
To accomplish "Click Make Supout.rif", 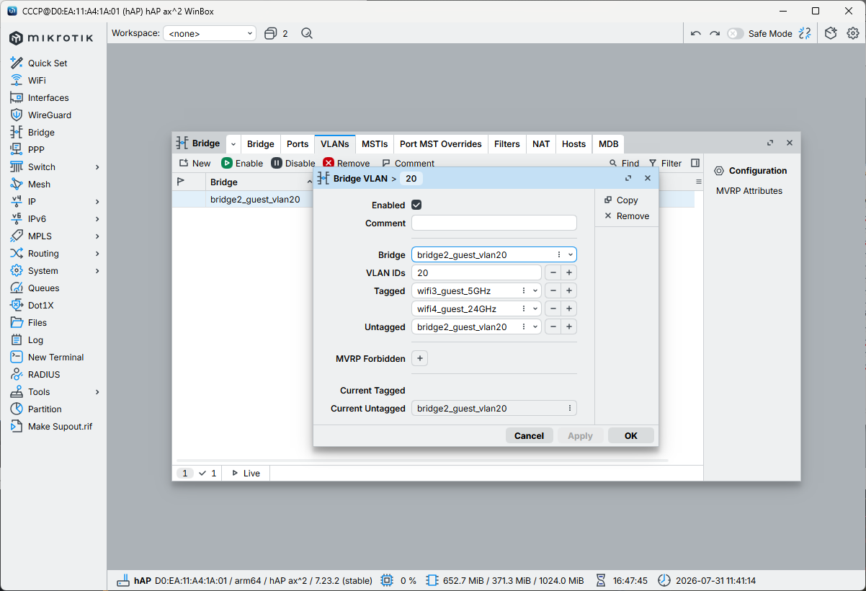I will [x=60, y=427].
